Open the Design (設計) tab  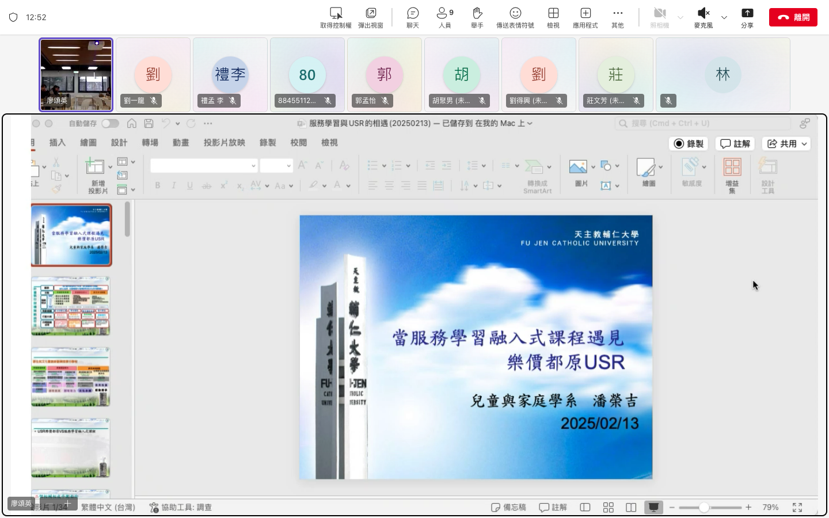119,143
